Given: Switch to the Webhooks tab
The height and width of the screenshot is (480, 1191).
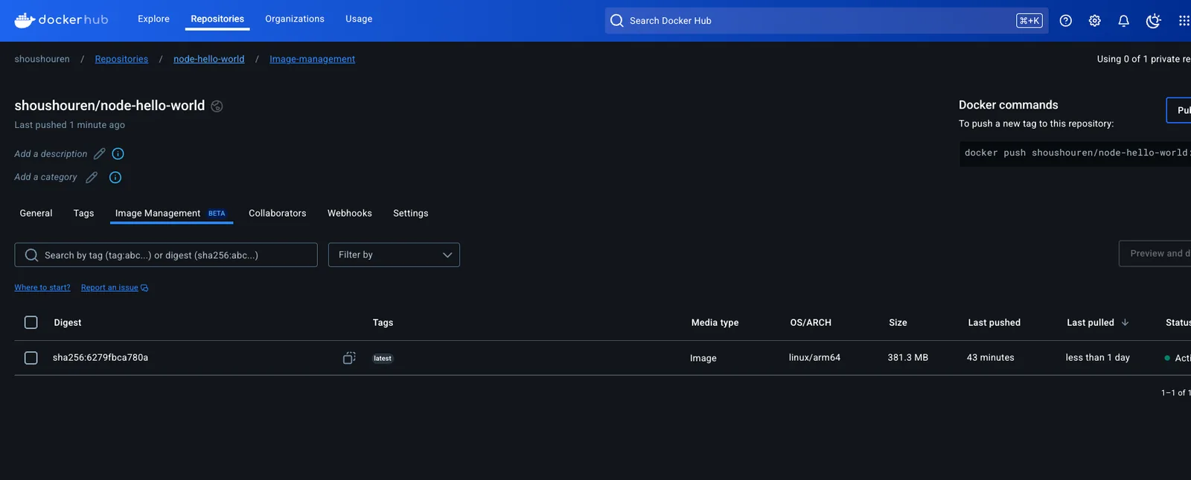Looking at the screenshot, I should pos(350,213).
